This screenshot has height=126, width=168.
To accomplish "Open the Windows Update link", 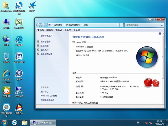I will tap(49, 96).
